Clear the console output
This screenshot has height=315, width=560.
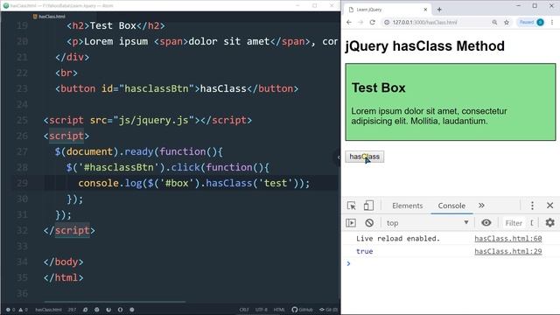pos(369,223)
